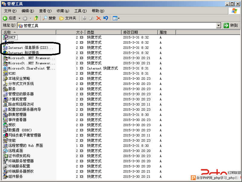Sort by the 修改日期 column header
This screenshot has width=242, height=182.
point(139,32)
